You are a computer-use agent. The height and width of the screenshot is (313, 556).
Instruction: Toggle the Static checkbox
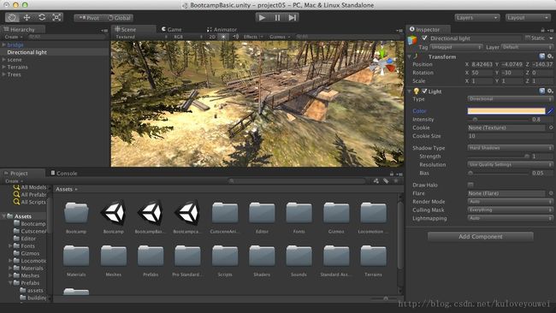(x=528, y=38)
